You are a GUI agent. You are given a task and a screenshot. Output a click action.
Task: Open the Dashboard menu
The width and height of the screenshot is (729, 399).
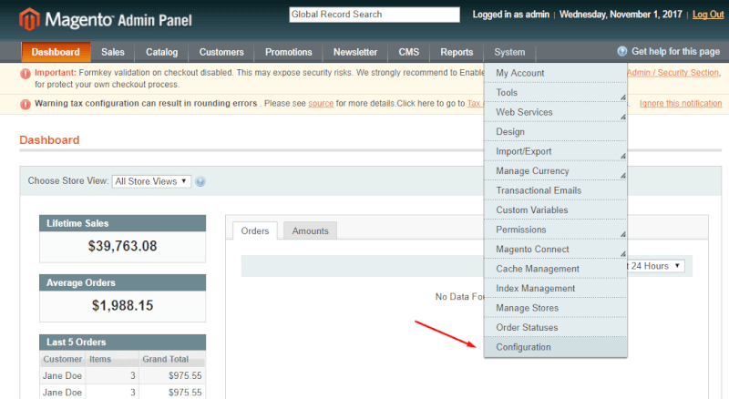click(x=56, y=52)
